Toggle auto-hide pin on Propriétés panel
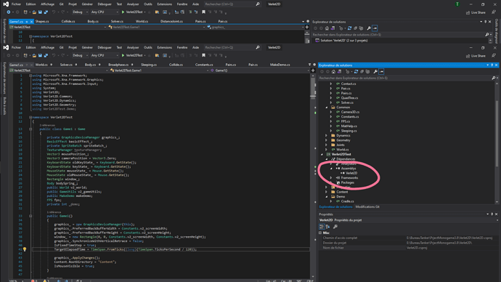Viewport: 501px width, 282px height. (492, 214)
